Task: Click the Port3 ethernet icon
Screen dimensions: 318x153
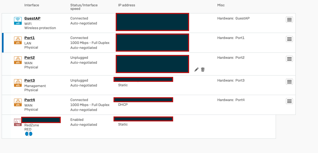Action: [18, 83]
